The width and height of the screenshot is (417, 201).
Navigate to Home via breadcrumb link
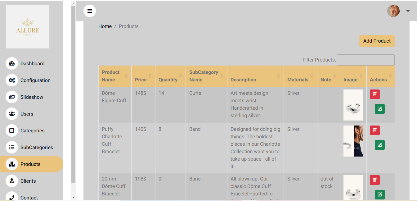coord(105,26)
